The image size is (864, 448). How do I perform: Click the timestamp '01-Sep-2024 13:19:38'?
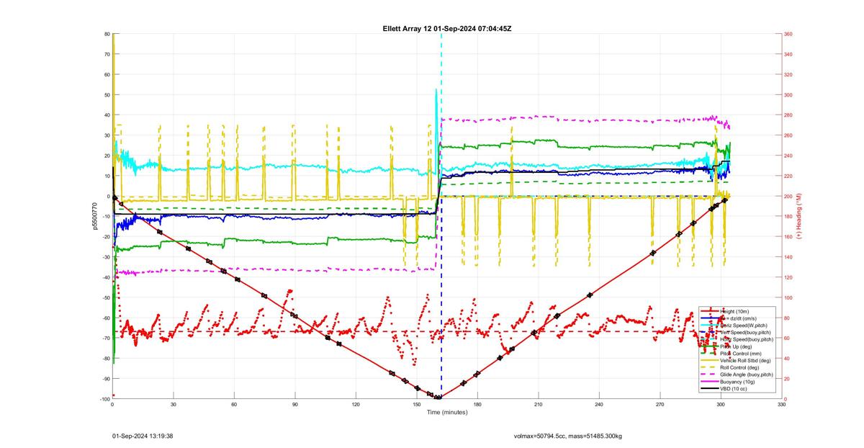(x=143, y=436)
